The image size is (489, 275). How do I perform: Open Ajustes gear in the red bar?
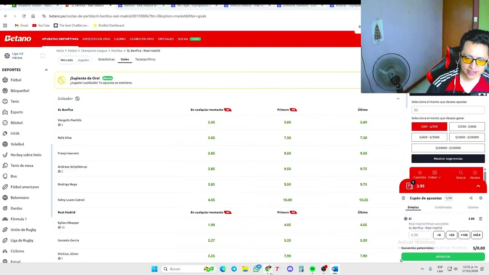pos(475,175)
